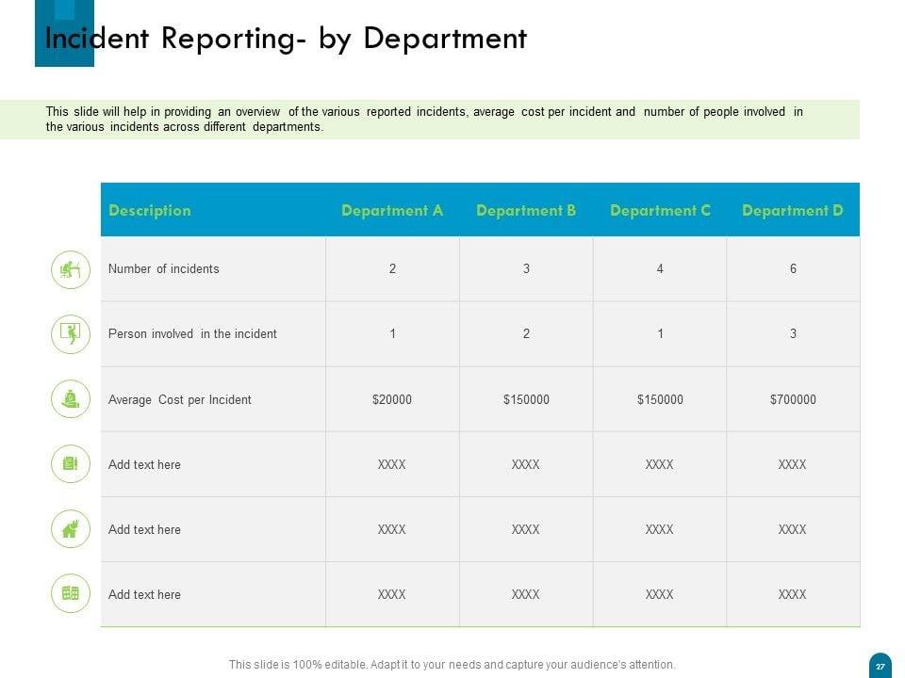Click the Description column header
The width and height of the screenshot is (905, 678).
150,211
